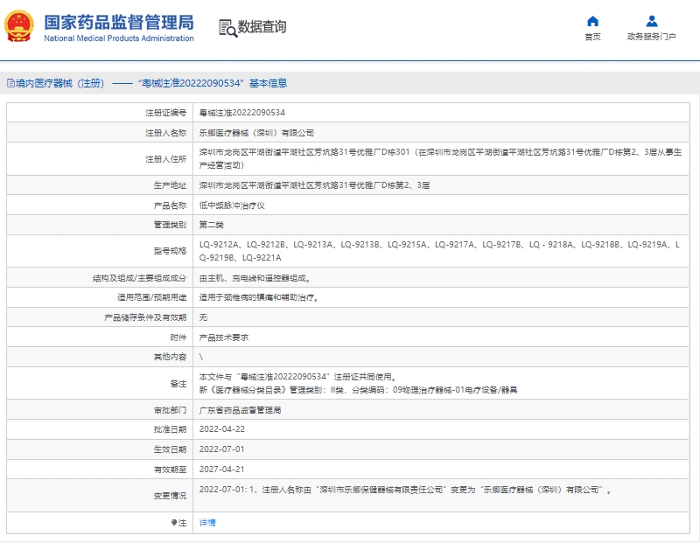This screenshot has width=700, height=543.
Task: Click the national emblem logo icon
Action: (19, 27)
